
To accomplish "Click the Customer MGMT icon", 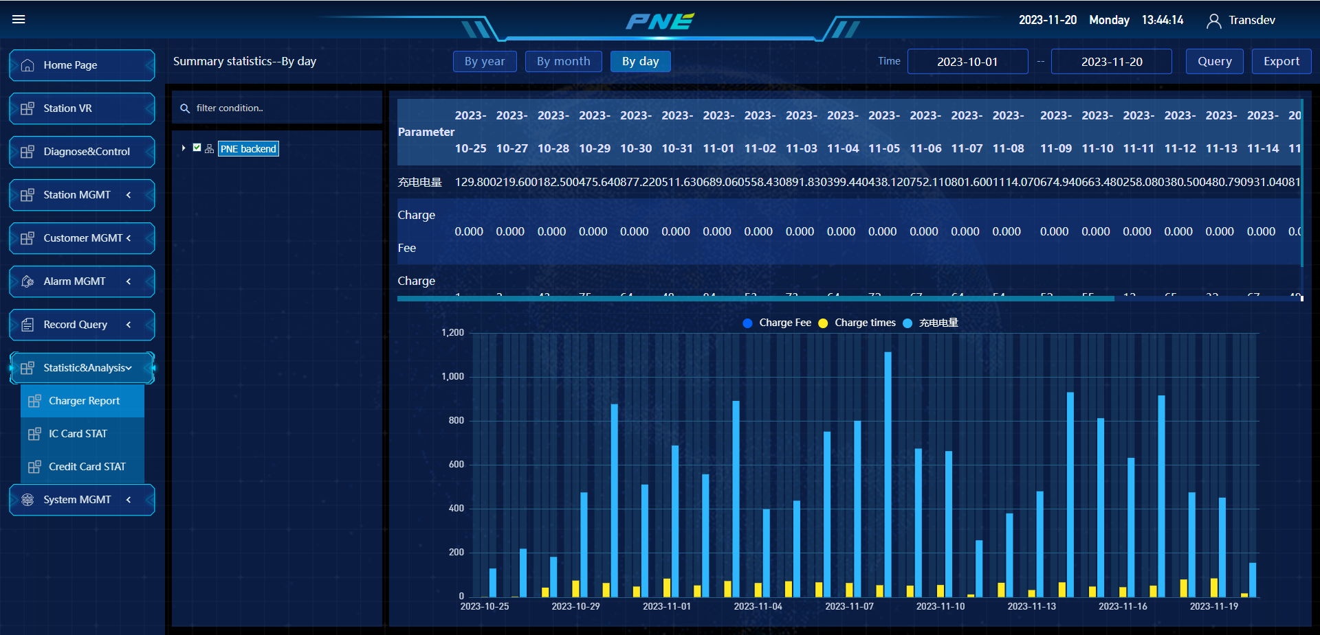I will point(27,238).
